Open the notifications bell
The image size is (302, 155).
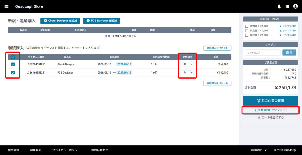(x=279, y=6)
